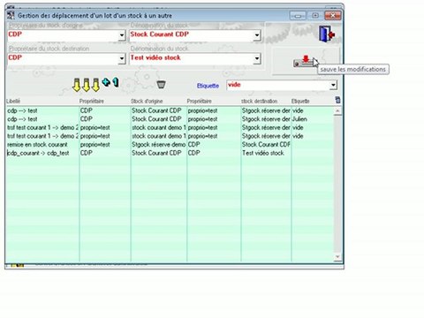This screenshot has height=318, width=424.
Task: Click the scrollbar down arrow of the list
Action: click(337, 257)
